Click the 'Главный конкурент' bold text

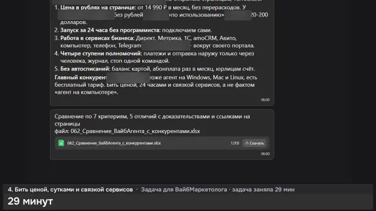80,77
